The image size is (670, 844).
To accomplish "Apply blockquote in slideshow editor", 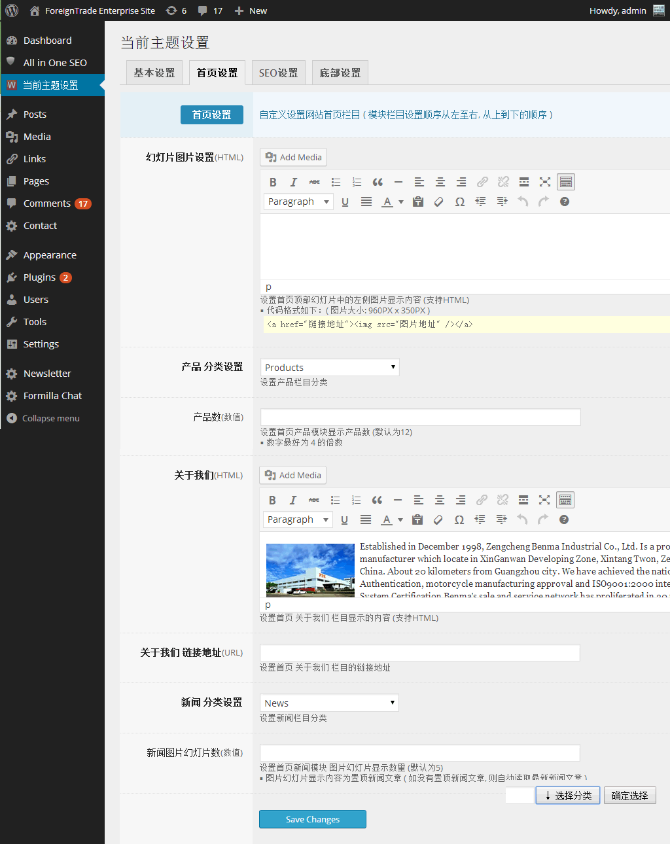I will 378,182.
